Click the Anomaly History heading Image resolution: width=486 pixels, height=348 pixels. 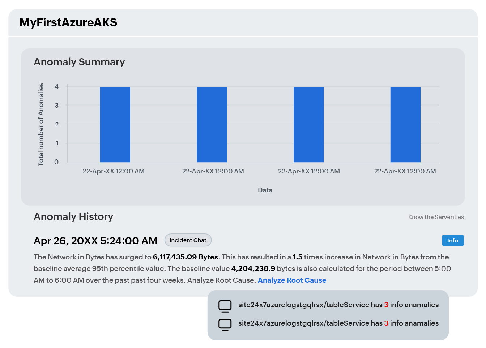tap(73, 217)
